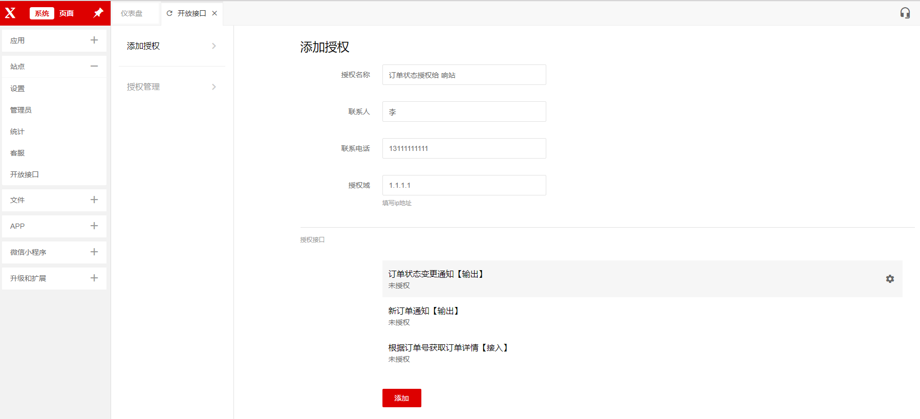
Task: Expand the 应用 sidebar section
Action: coord(94,40)
